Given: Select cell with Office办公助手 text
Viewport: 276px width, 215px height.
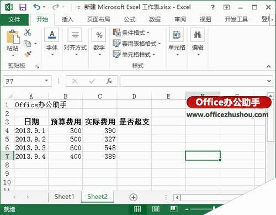Looking at the screenshot, I should coord(31,104).
